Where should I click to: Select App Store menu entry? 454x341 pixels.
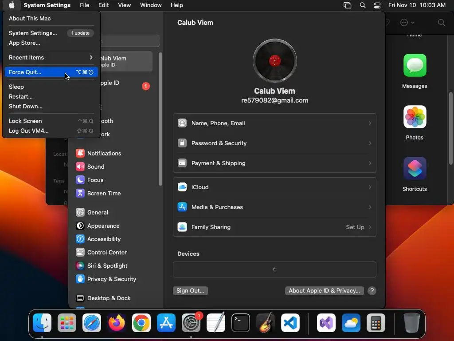51,43
